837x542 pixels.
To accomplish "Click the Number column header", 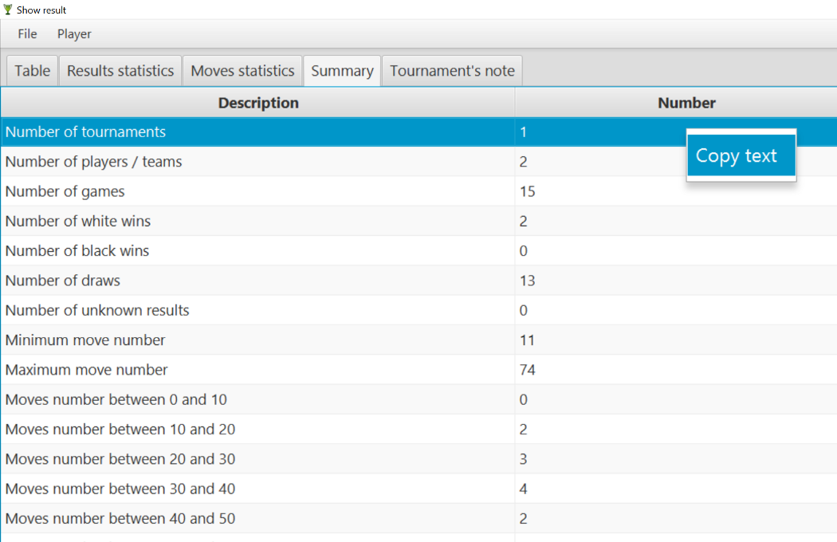I will (x=686, y=103).
